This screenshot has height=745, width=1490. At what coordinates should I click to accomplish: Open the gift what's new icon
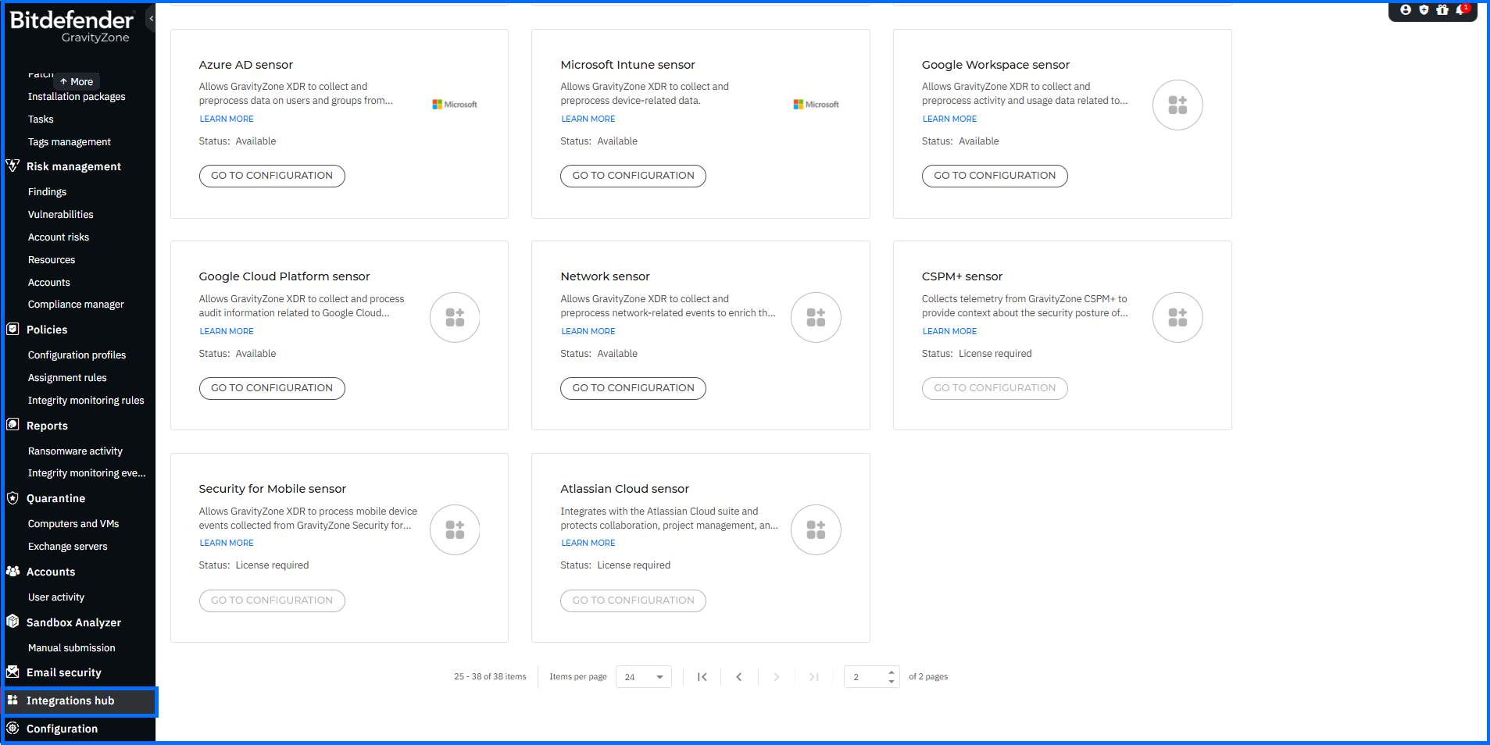1442,10
